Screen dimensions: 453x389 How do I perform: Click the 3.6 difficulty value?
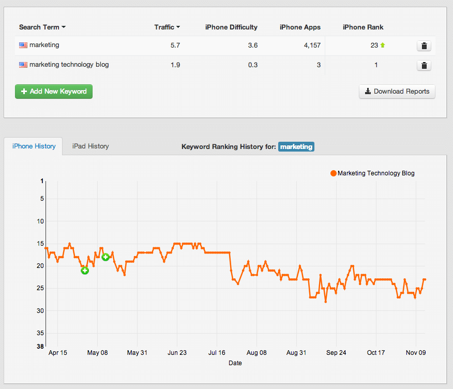pos(253,46)
